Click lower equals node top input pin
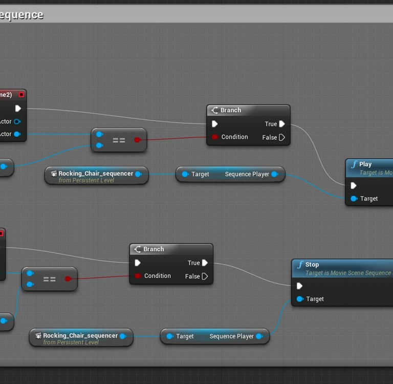The image size is (393, 384). [30, 273]
